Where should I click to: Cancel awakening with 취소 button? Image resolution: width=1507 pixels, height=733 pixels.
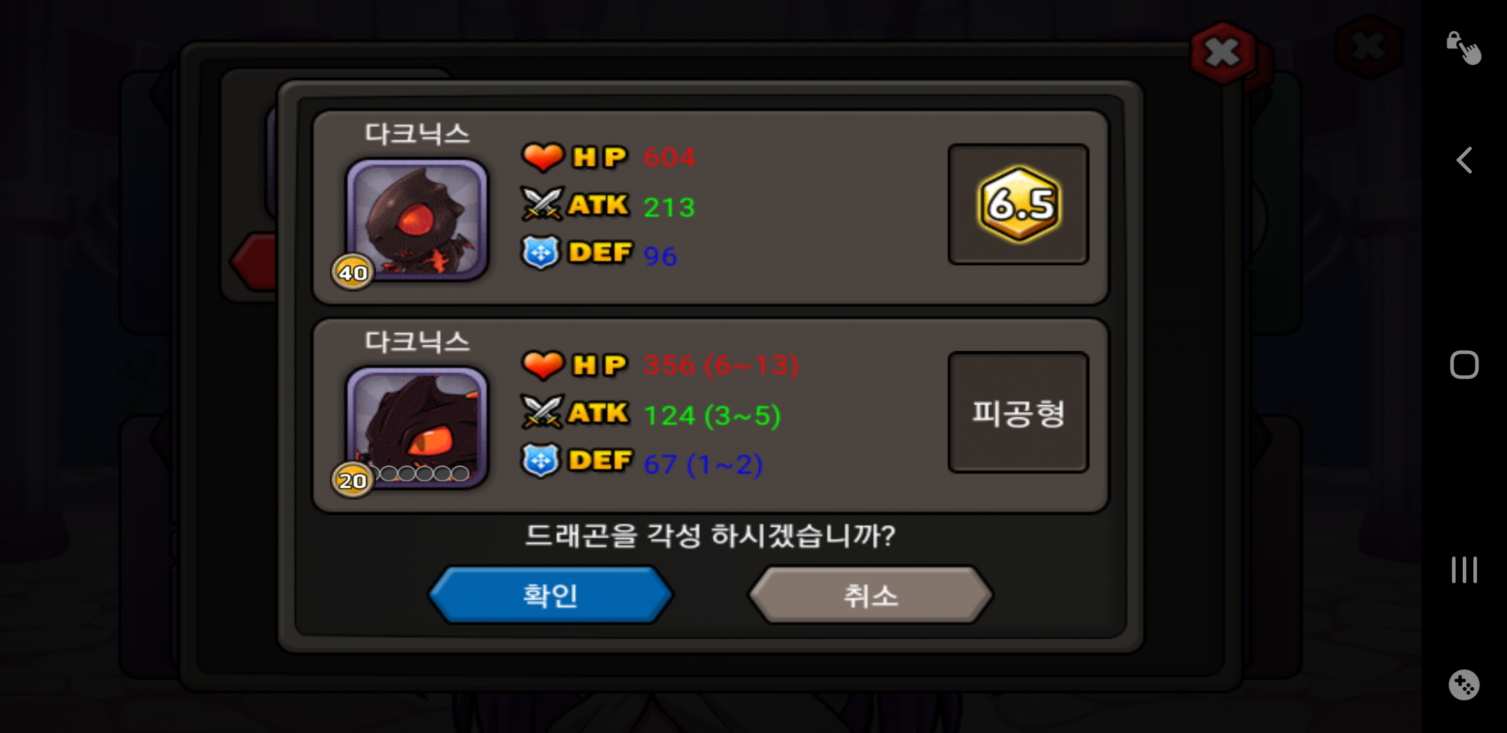pyautogui.click(x=871, y=595)
